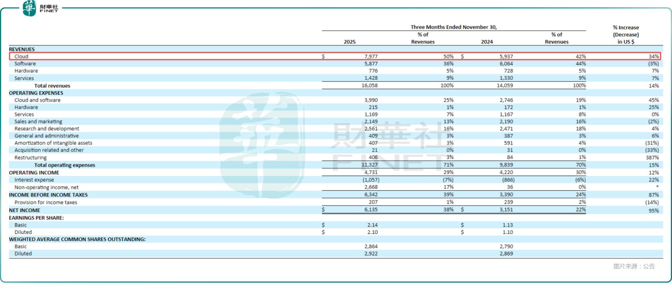Select the Research and development row label
The width and height of the screenshot is (672, 290).
(x=47, y=129)
